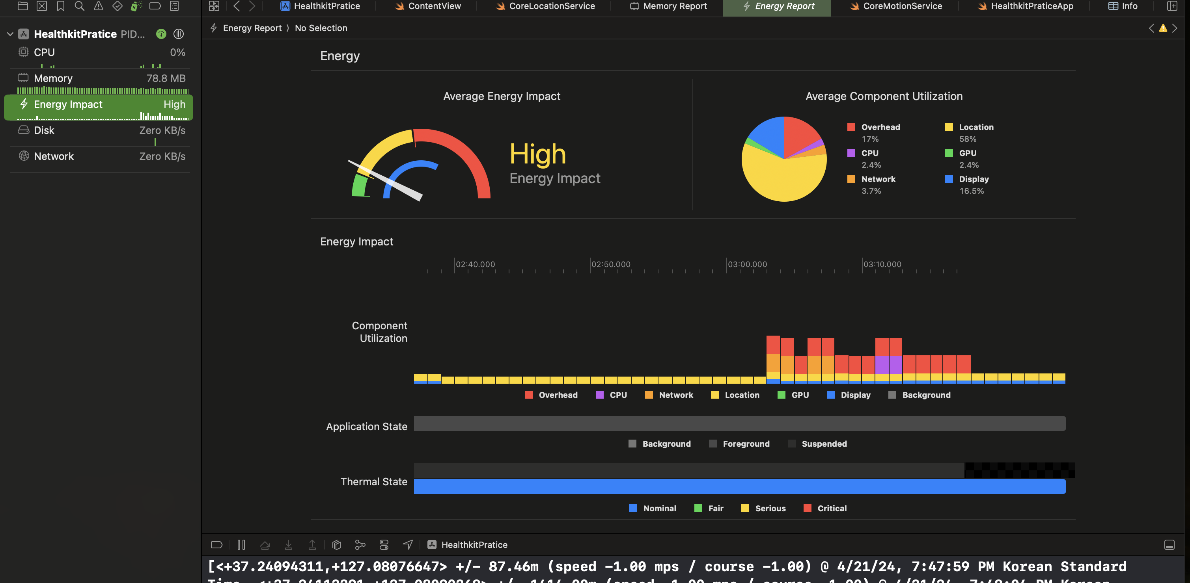Image resolution: width=1190 pixels, height=583 pixels.
Task: Toggle the debug area visibility button
Action: click(x=1169, y=545)
